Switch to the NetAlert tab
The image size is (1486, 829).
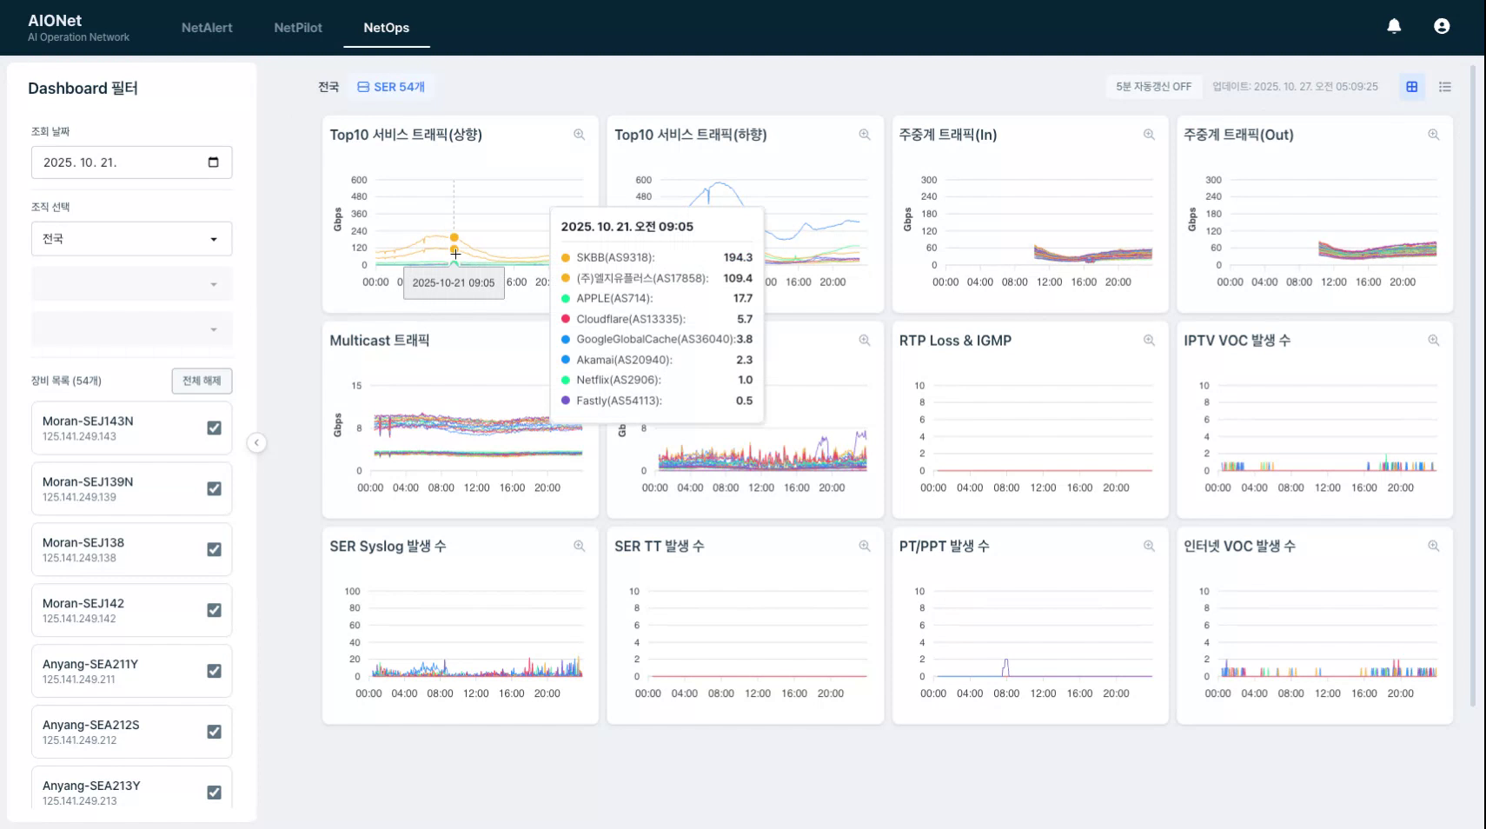[207, 28]
